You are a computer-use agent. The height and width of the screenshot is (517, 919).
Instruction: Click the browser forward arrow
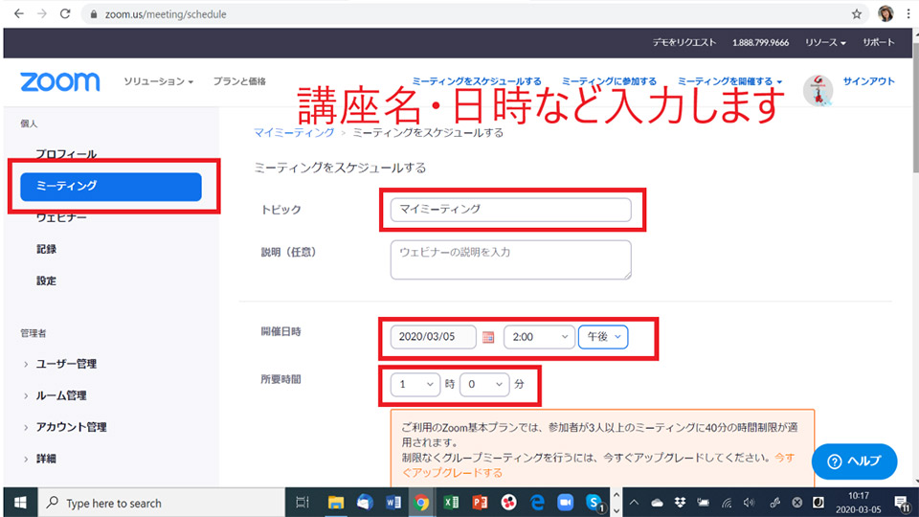tap(41, 13)
